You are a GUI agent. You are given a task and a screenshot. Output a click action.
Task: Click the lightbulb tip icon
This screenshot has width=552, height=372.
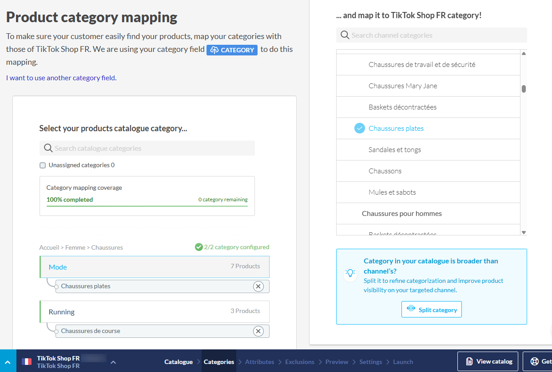click(x=350, y=273)
